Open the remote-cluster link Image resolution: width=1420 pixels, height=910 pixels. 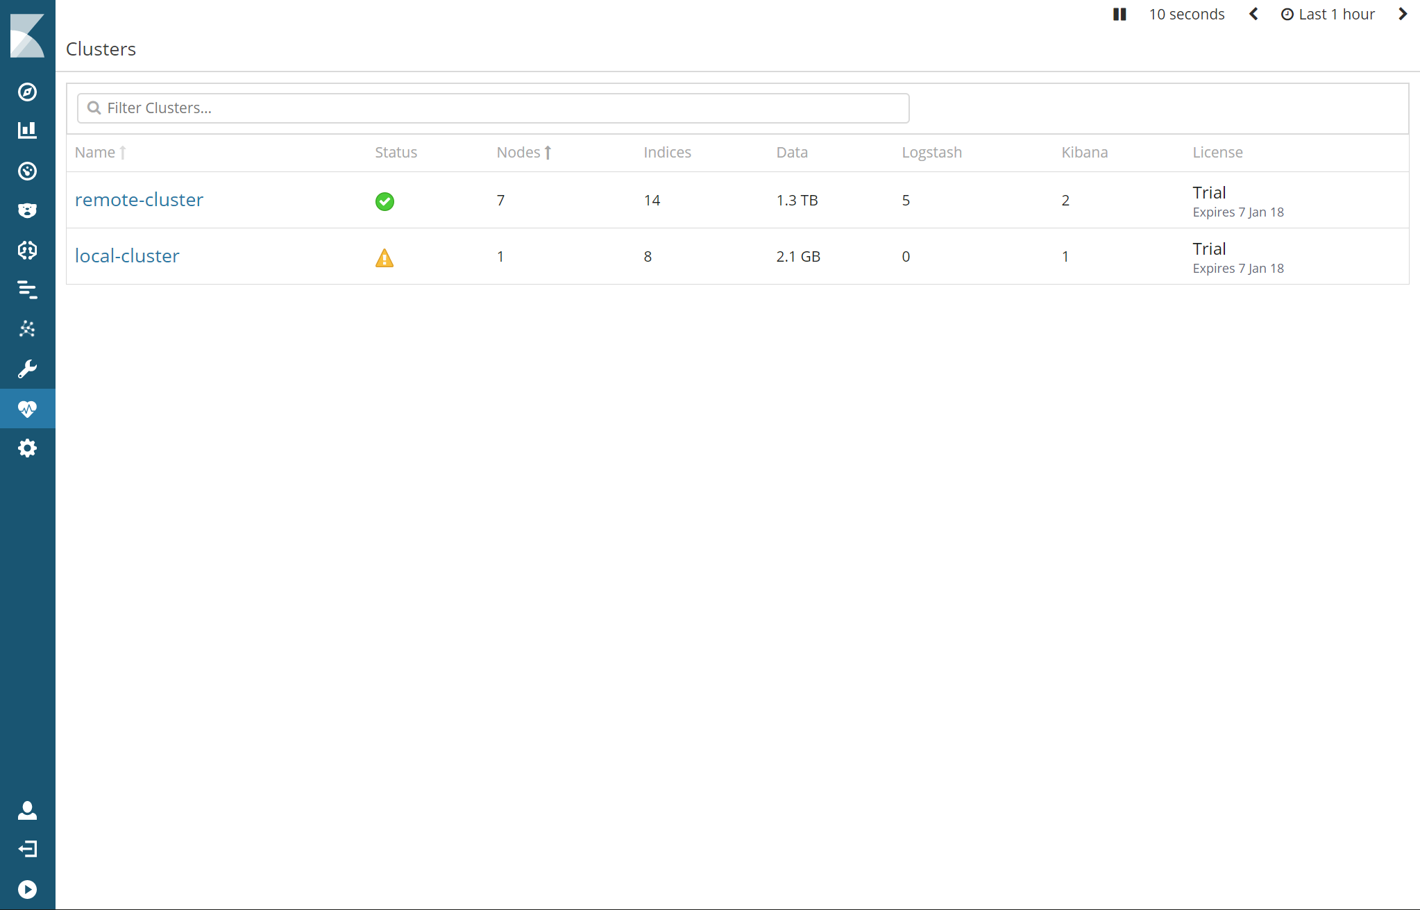(x=139, y=200)
